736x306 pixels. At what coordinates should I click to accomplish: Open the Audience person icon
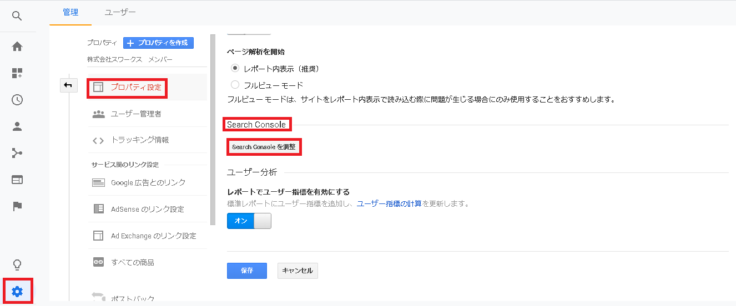[x=17, y=126]
